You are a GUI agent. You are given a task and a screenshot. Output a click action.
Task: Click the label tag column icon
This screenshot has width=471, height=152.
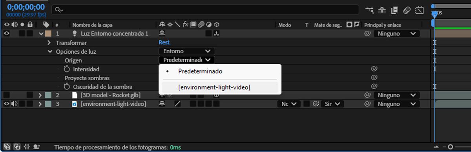[46, 25]
